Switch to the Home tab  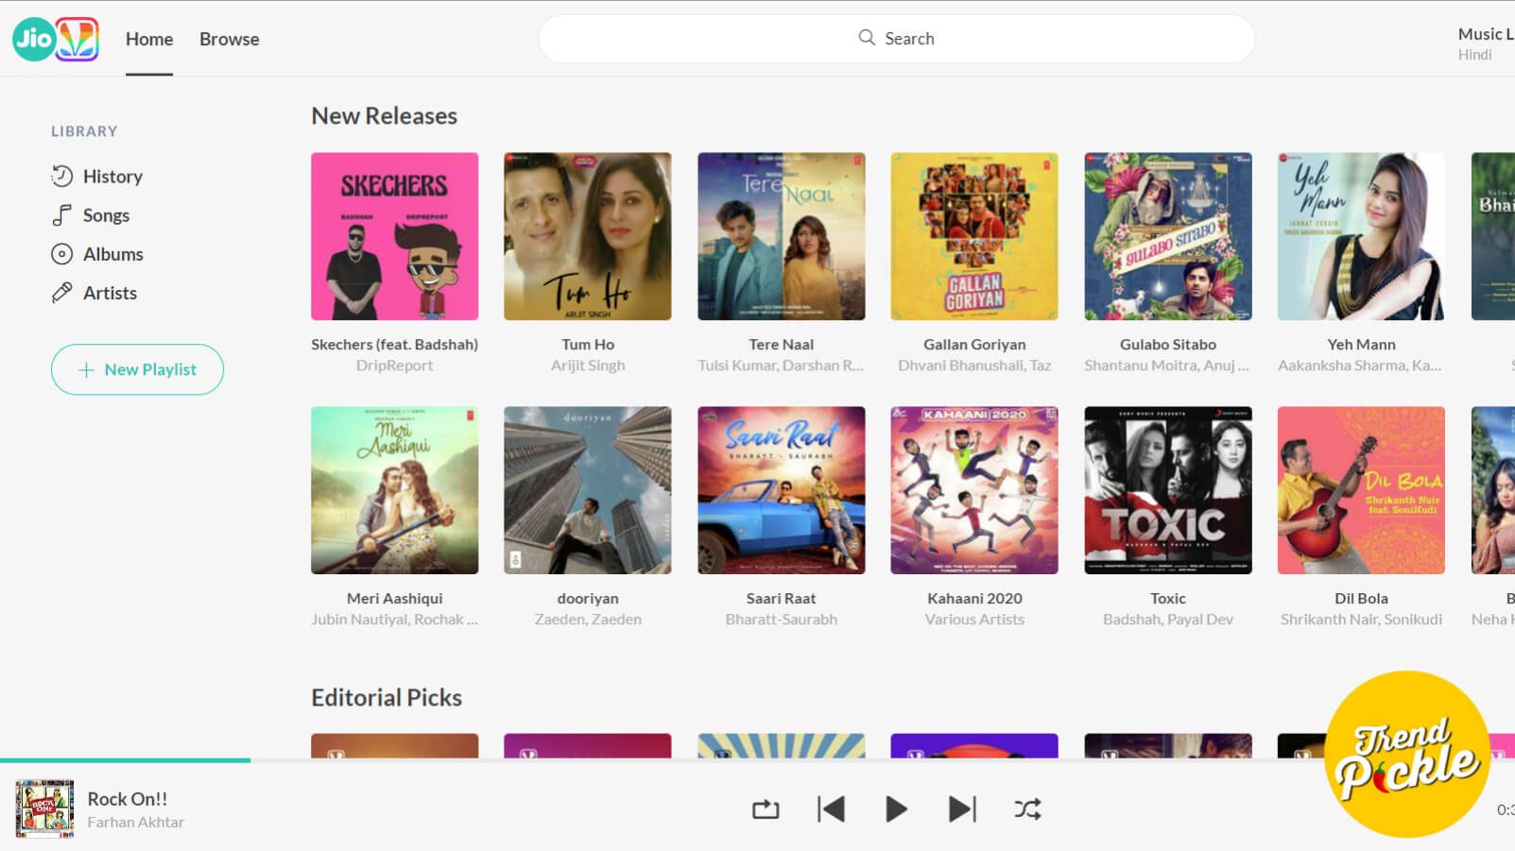[149, 39]
